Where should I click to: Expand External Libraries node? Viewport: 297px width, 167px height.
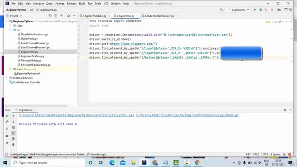click(6, 78)
